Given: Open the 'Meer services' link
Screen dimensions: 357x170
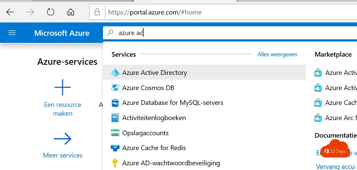Looking at the screenshot, I should tap(63, 155).
